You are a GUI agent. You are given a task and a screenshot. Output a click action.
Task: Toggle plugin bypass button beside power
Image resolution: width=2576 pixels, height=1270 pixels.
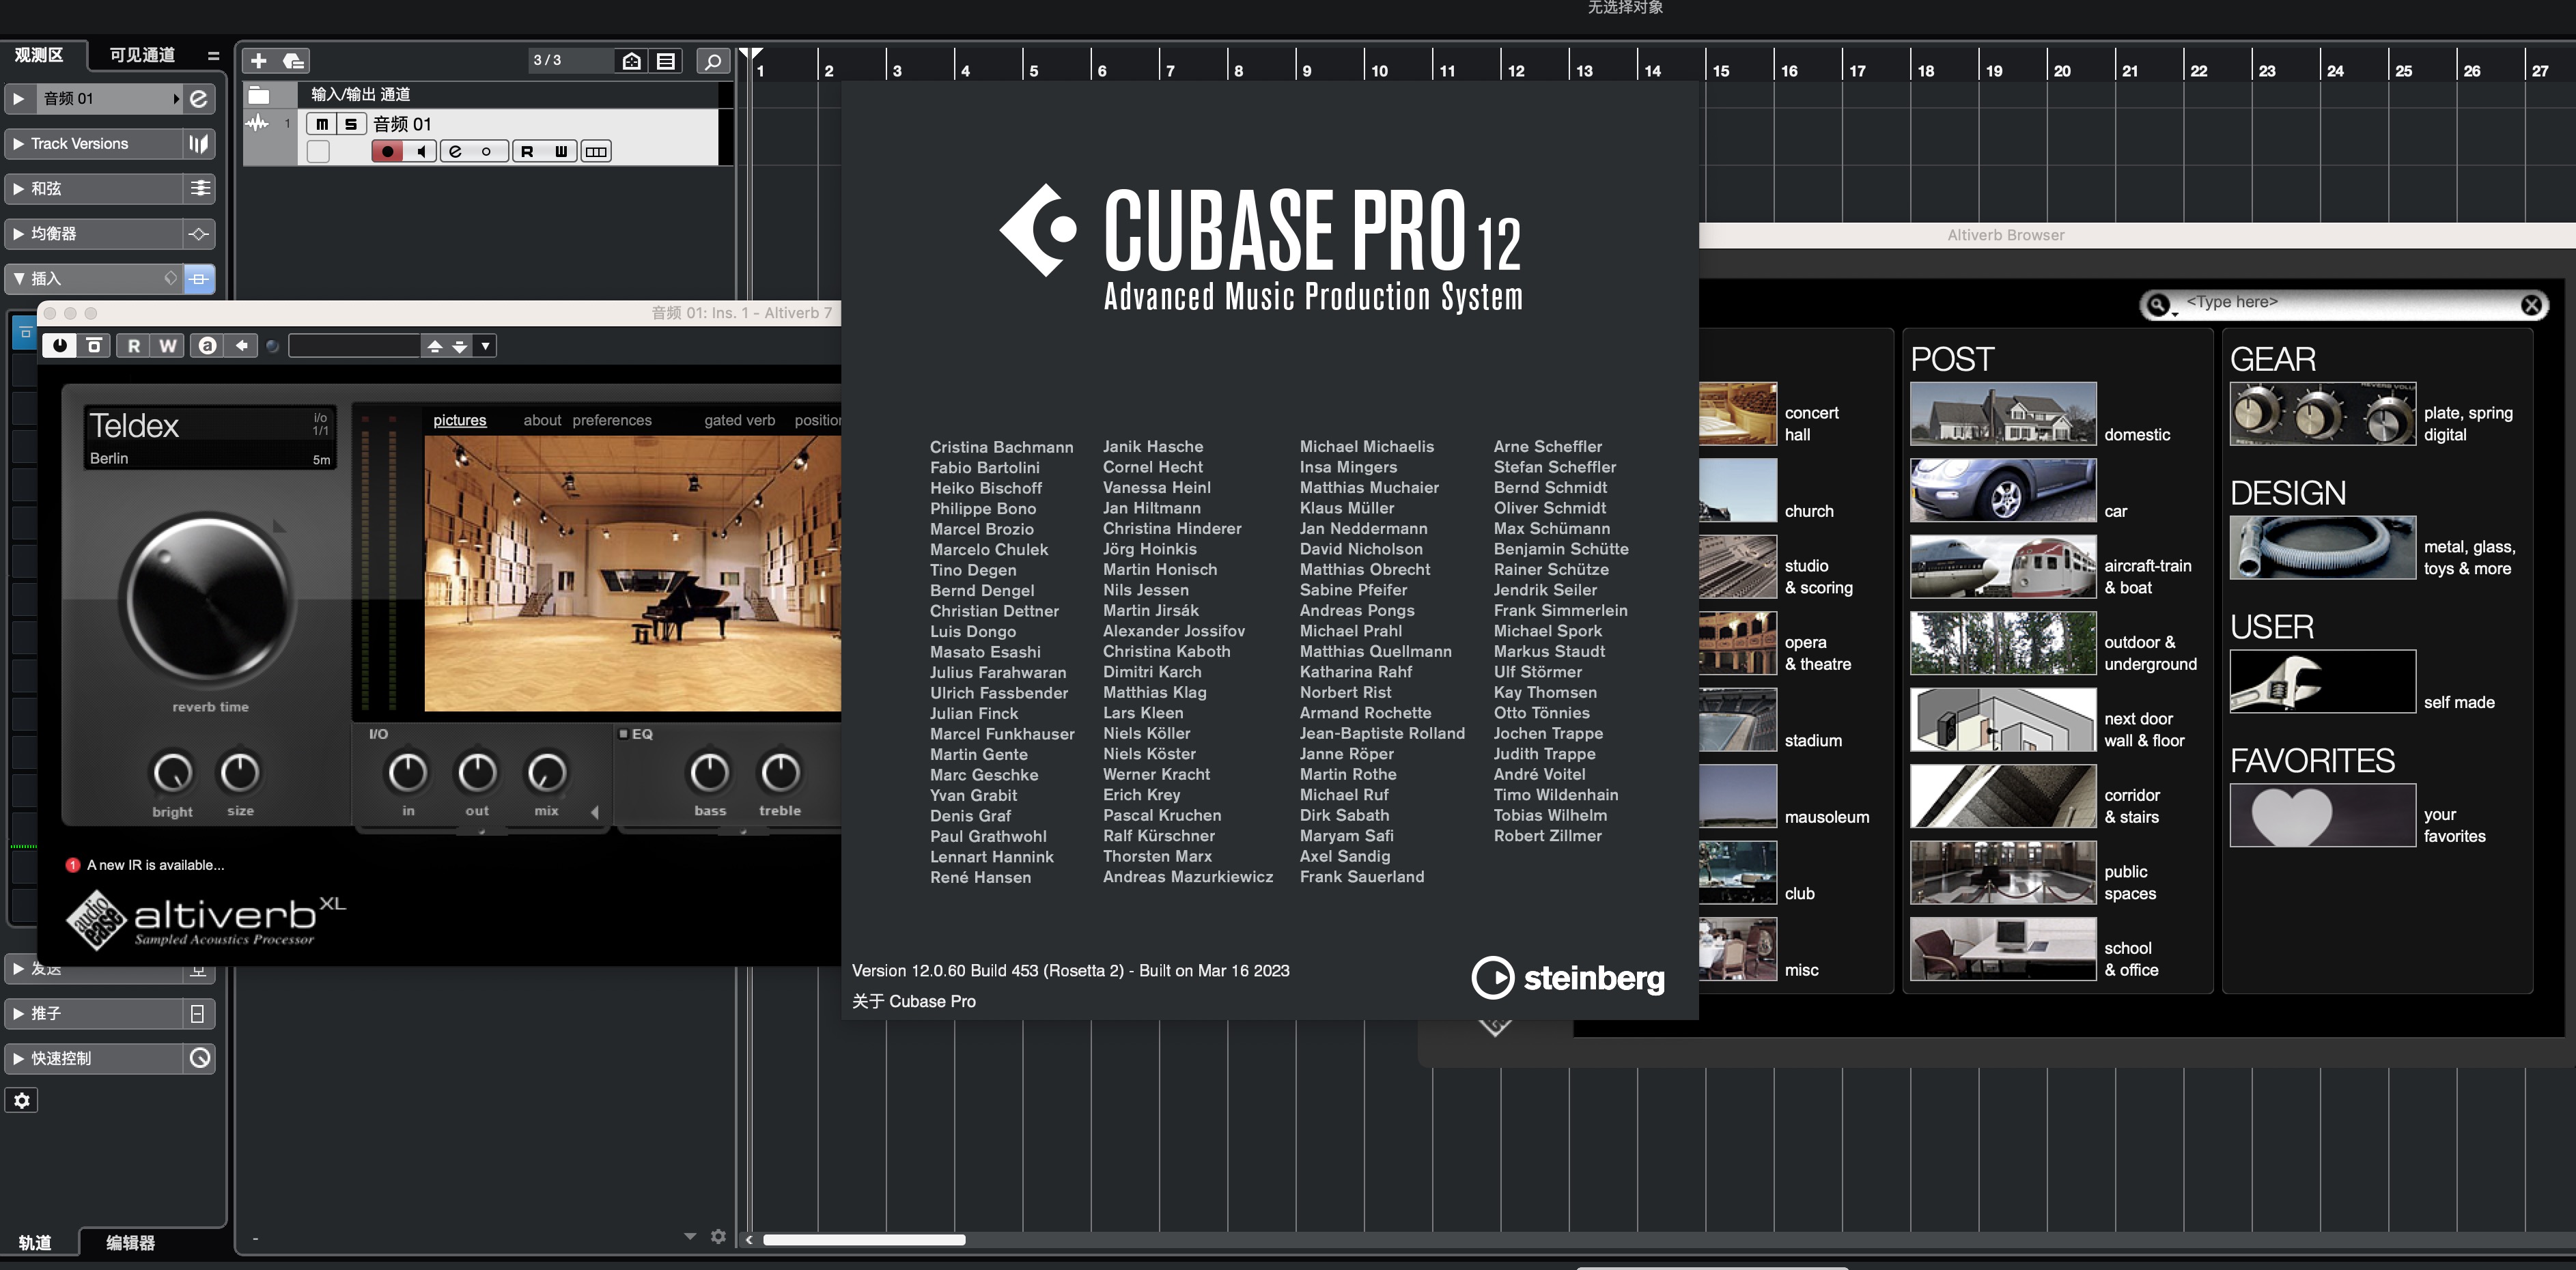[x=95, y=346]
